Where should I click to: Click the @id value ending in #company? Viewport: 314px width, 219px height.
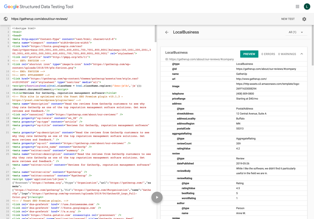coord(266,69)
